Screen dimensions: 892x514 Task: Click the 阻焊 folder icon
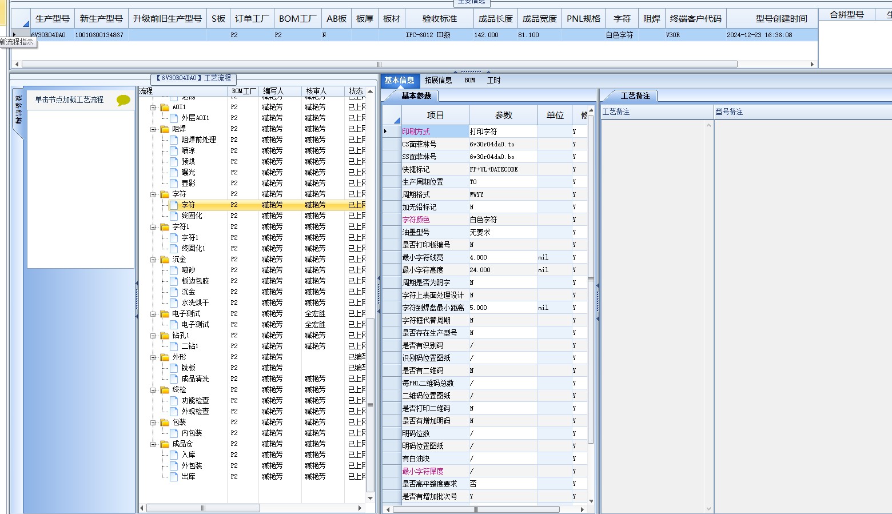pyautogui.click(x=165, y=129)
